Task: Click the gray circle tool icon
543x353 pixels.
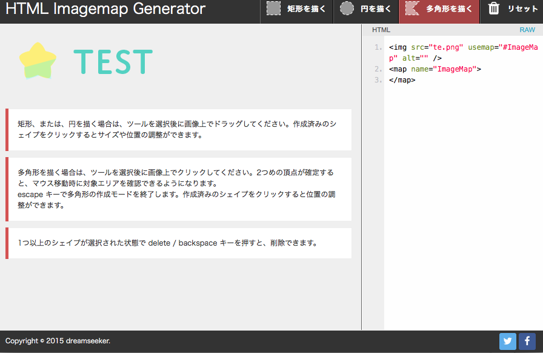Action: click(x=347, y=8)
